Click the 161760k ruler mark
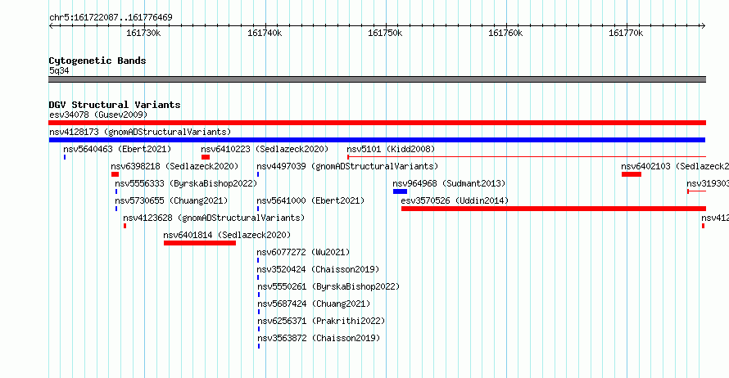Image resolution: width=729 pixels, height=378 pixels. click(x=505, y=33)
